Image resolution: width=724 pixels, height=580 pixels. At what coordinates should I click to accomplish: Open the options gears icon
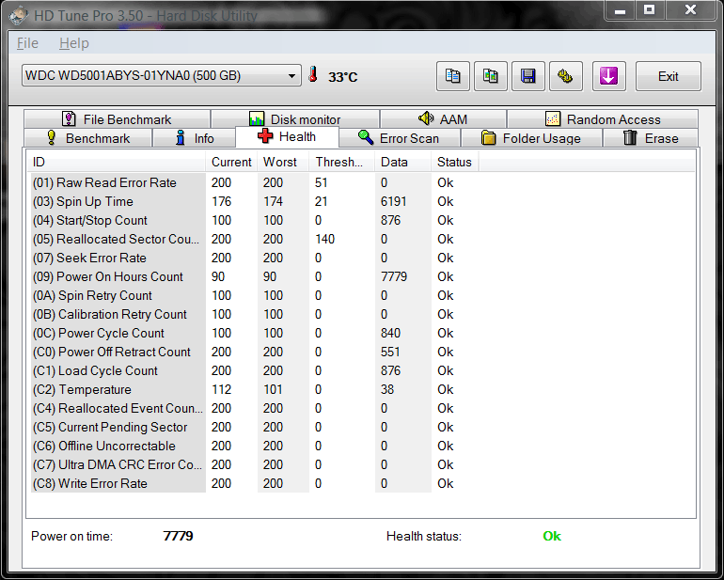pyautogui.click(x=566, y=76)
